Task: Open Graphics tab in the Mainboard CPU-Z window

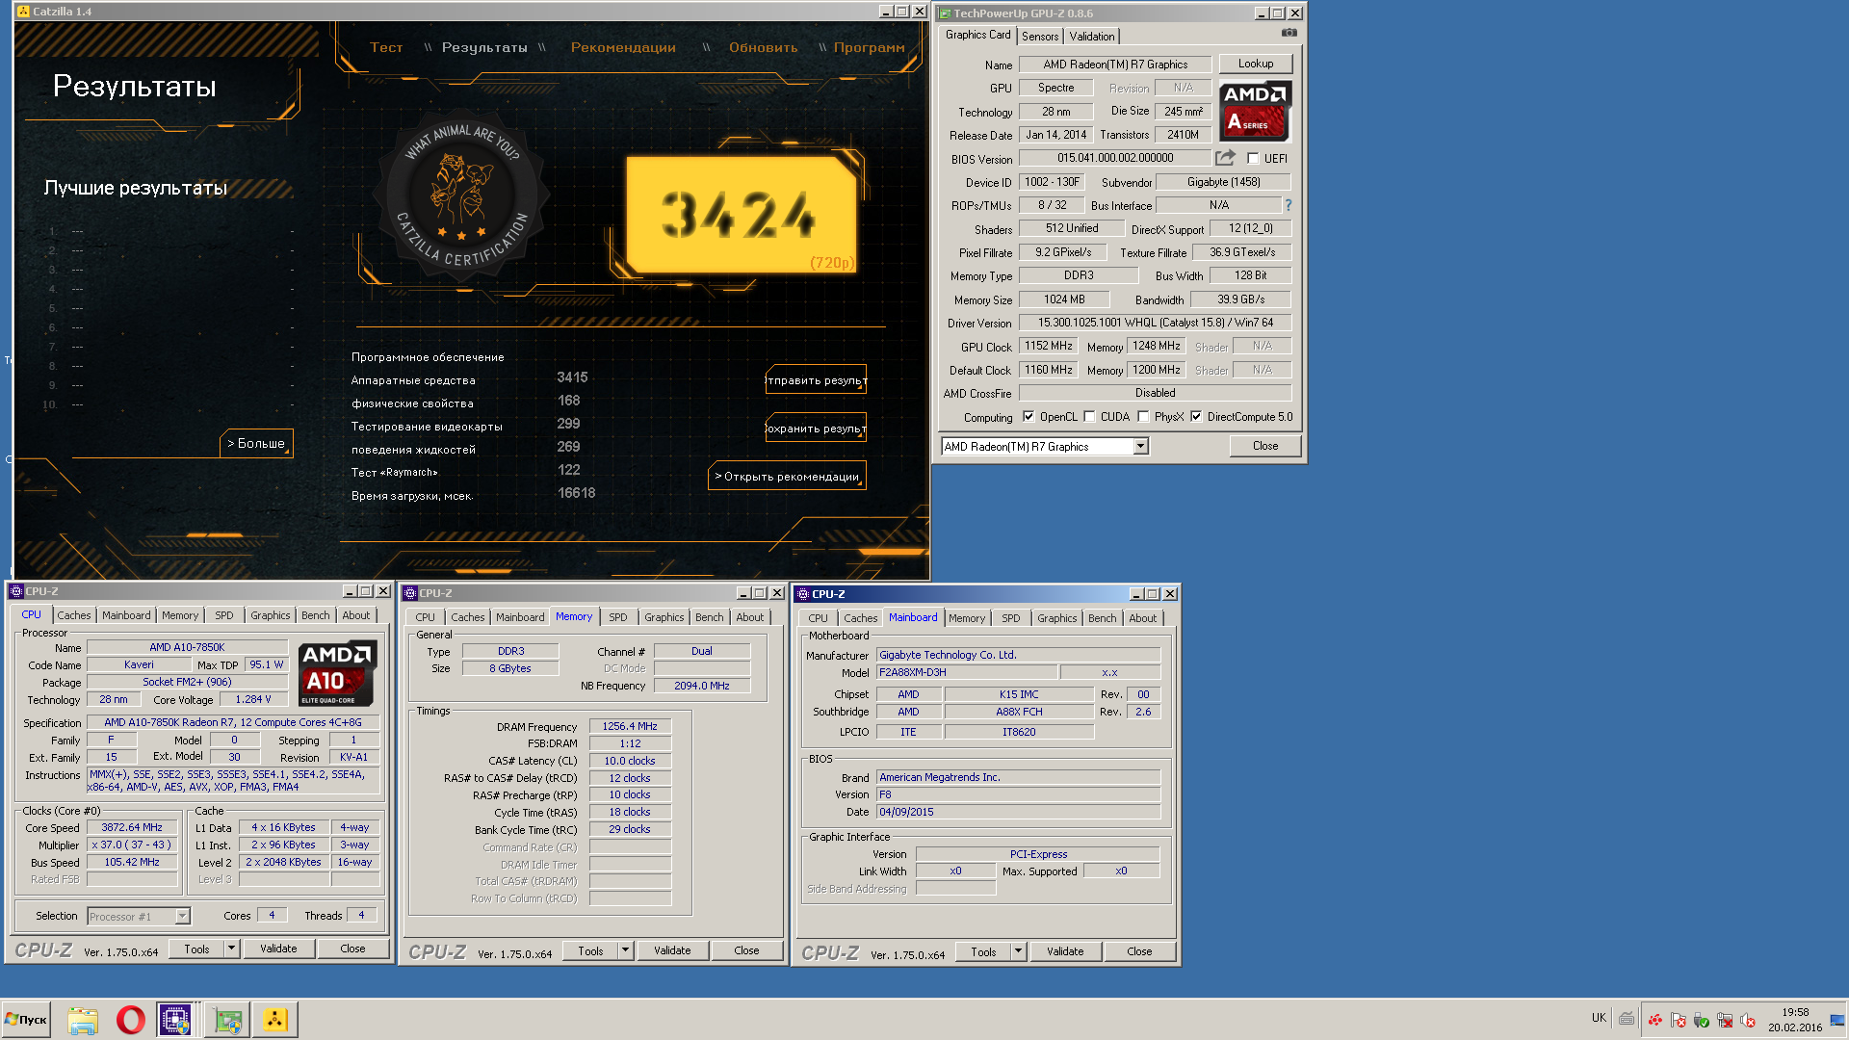Action: click(x=1057, y=618)
